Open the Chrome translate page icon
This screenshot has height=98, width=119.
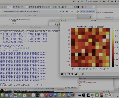click(63, 12)
